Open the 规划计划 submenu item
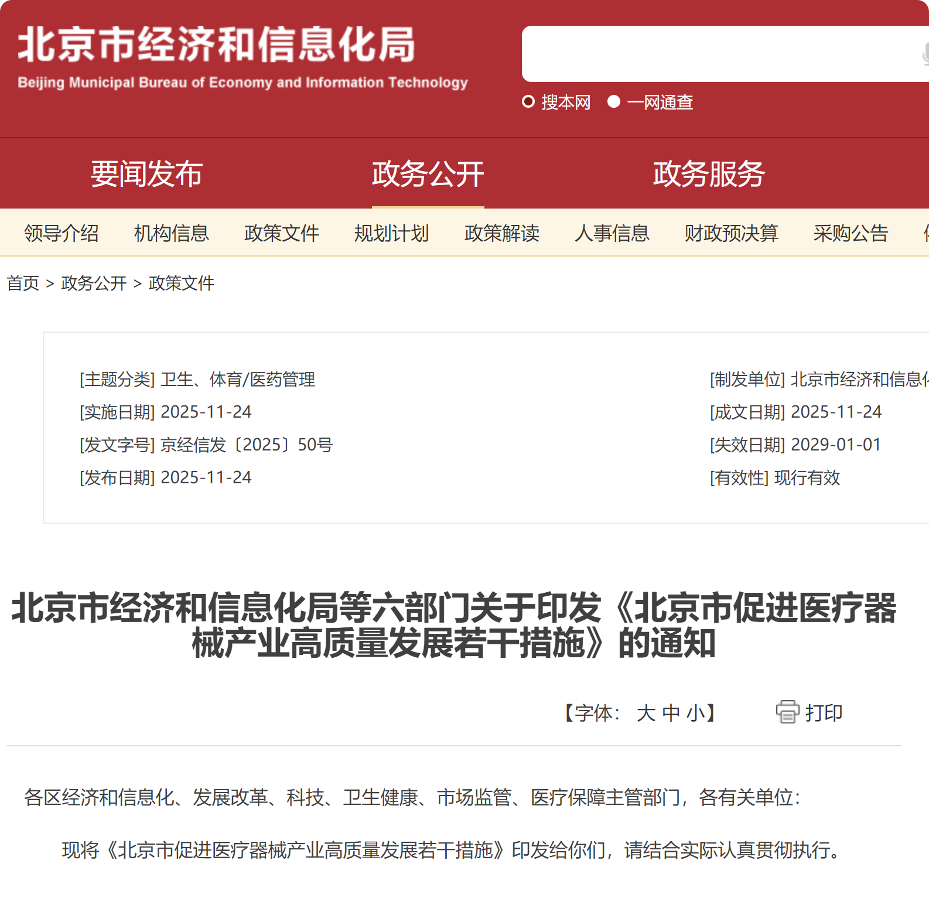 (392, 233)
